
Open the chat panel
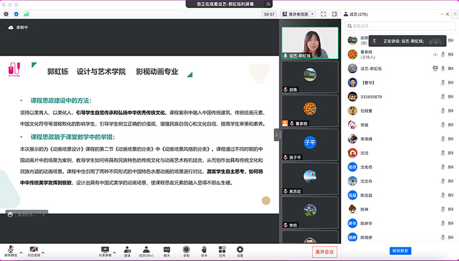pos(166,251)
